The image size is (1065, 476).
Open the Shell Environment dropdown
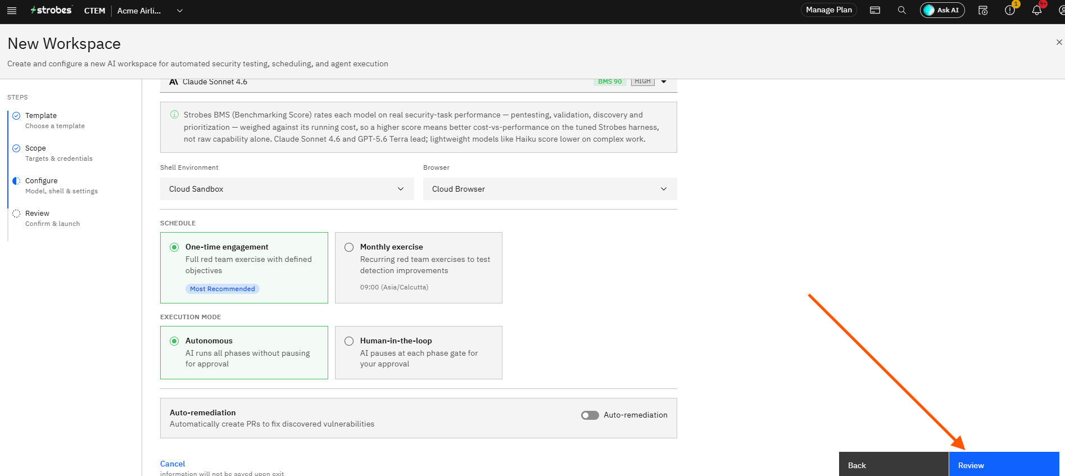(x=287, y=189)
